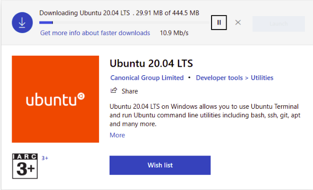Click the IARC 3+ rating badge
This screenshot has width=313, height=190.
click(25, 166)
